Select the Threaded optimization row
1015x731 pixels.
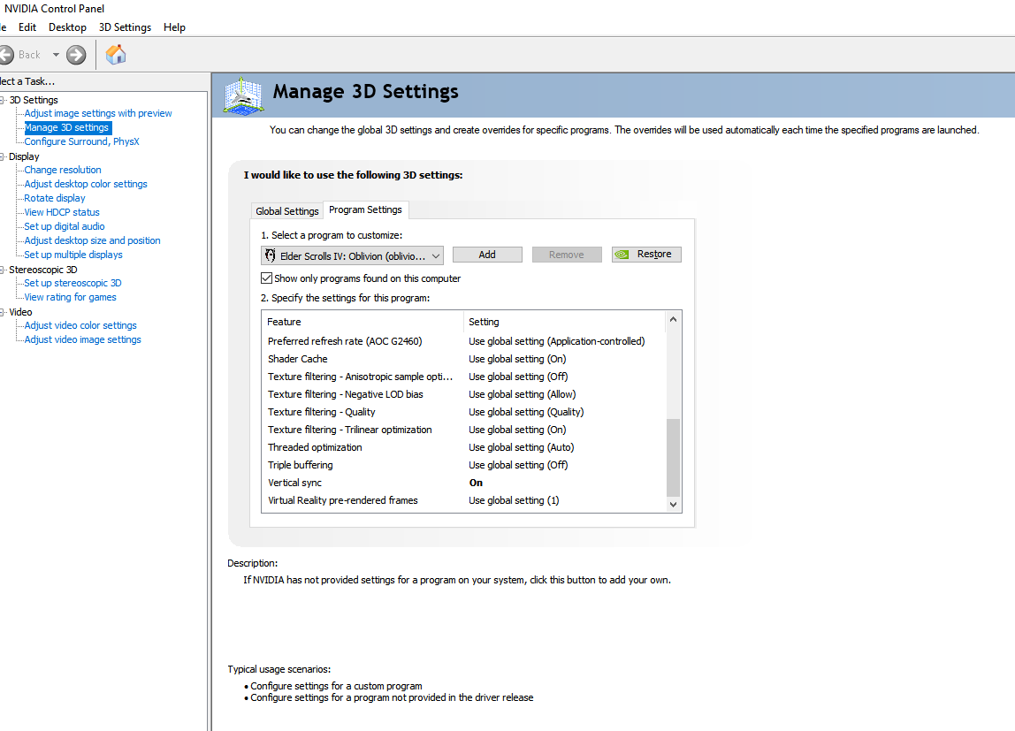[463, 447]
